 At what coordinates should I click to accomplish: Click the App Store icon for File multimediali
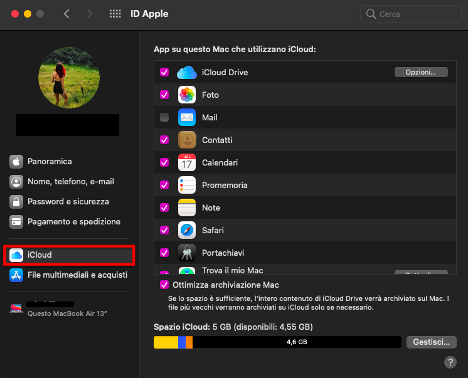pyautogui.click(x=16, y=275)
